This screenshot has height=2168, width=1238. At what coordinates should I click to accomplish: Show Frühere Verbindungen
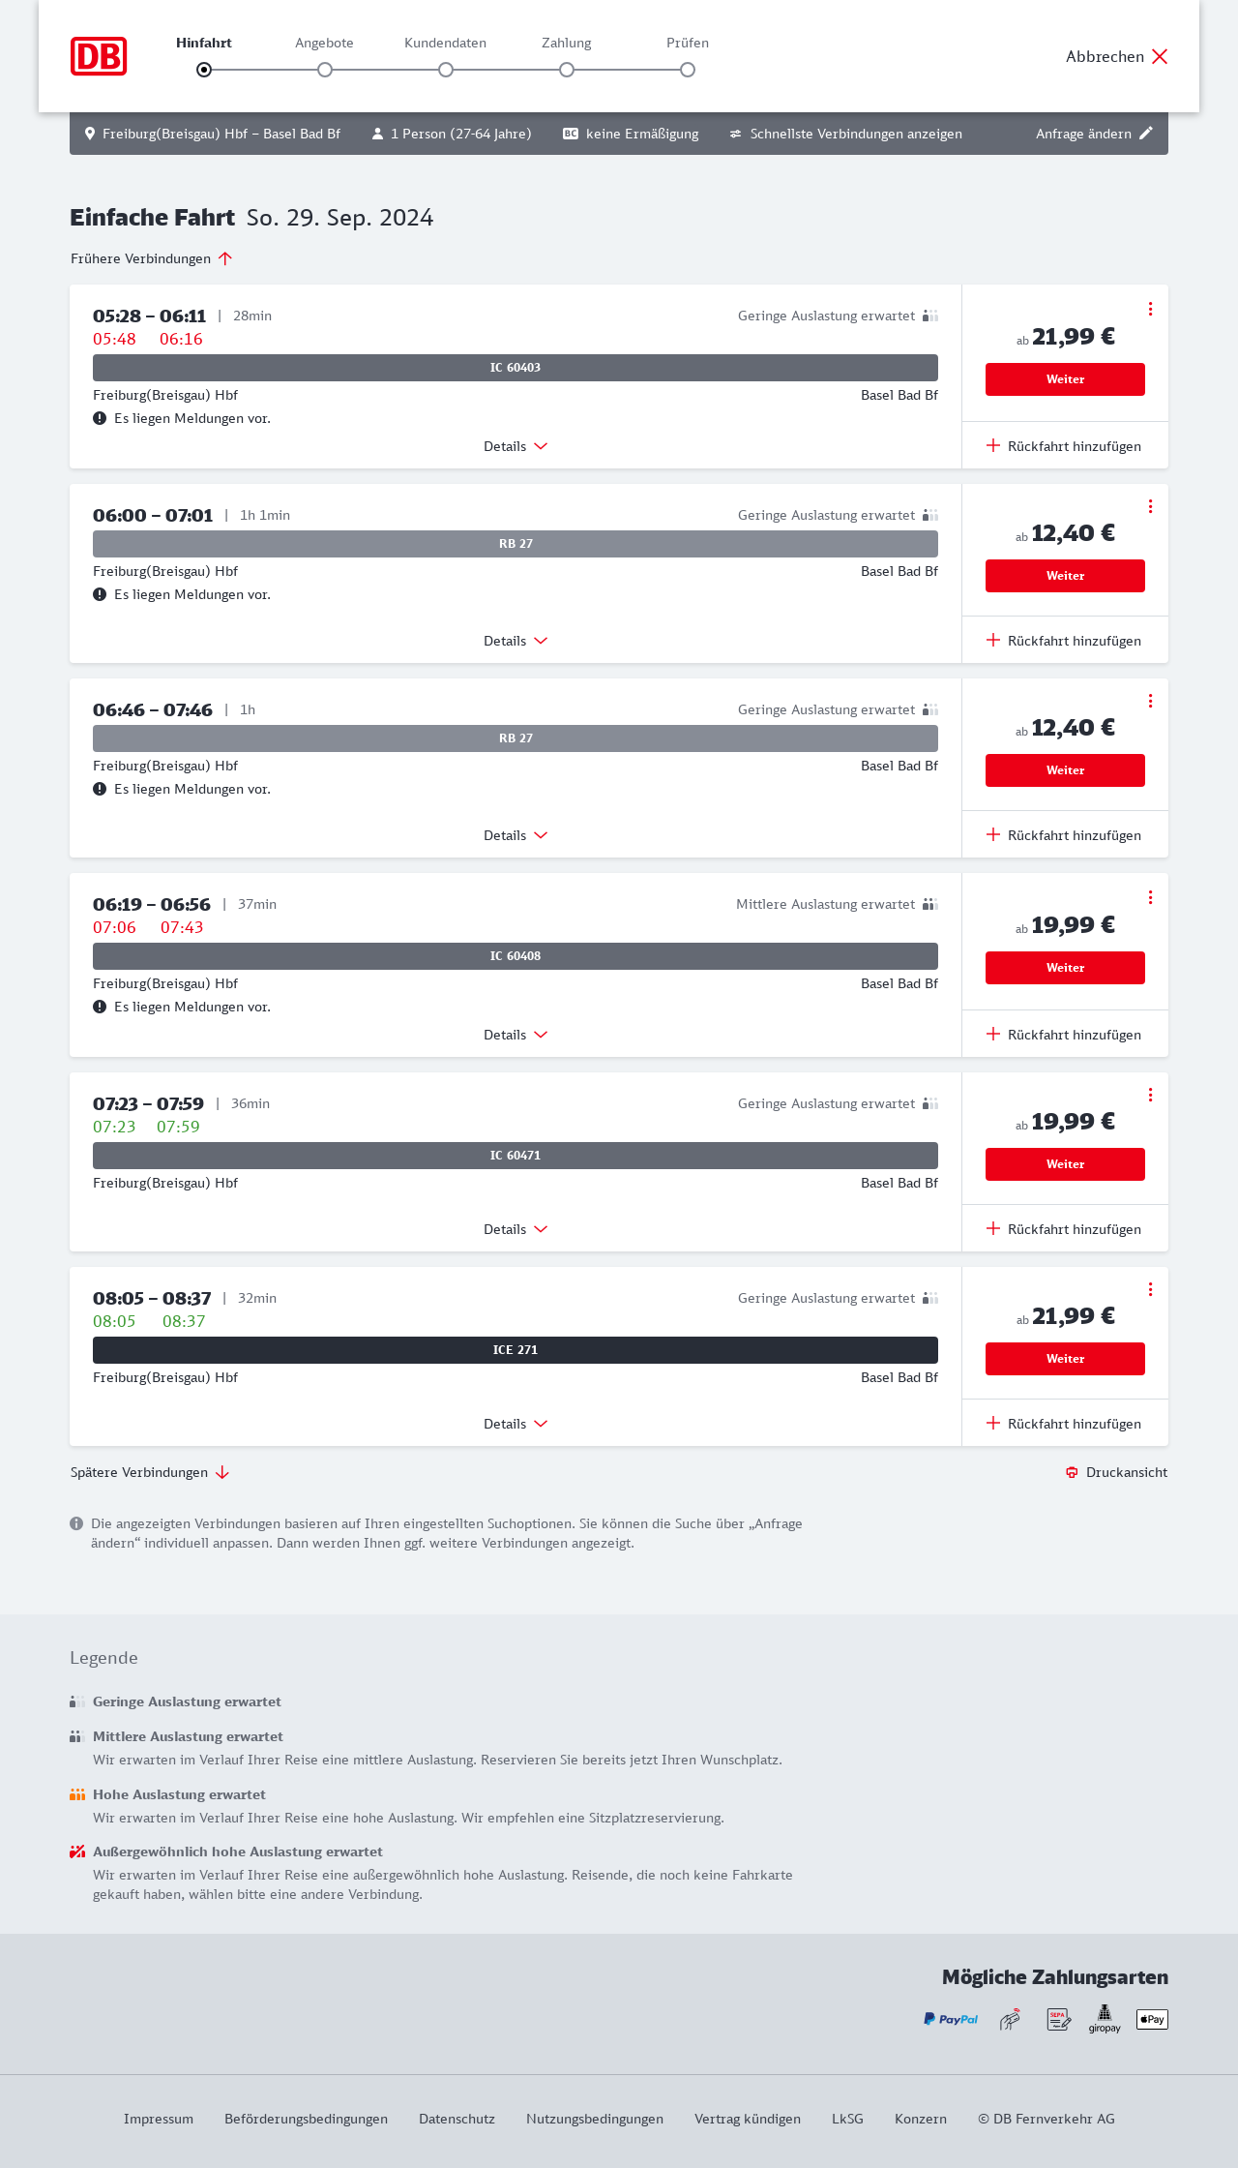152,258
